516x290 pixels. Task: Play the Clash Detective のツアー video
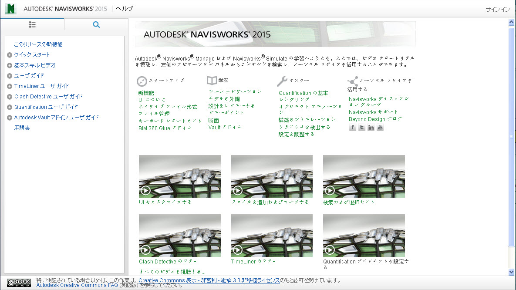[x=180, y=236]
